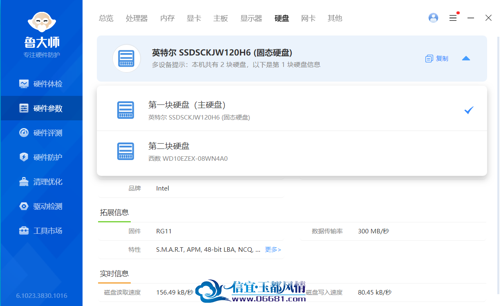Click the second disk's drive icon
This screenshot has width=501, height=306.
[x=125, y=151]
